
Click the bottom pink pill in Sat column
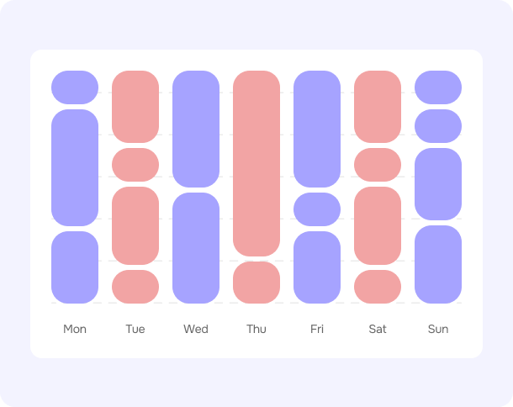tap(378, 287)
